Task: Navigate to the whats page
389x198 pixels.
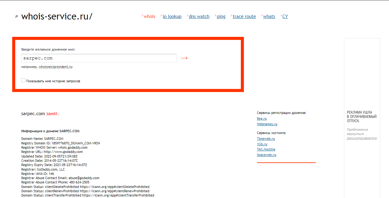Action: tap(269, 16)
